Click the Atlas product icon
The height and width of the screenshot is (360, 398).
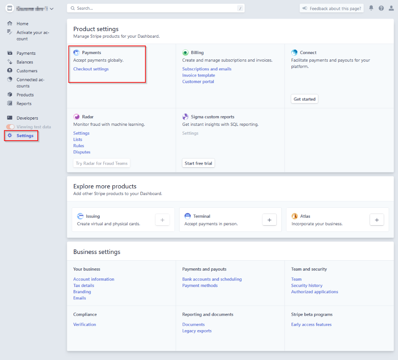(295, 216)
